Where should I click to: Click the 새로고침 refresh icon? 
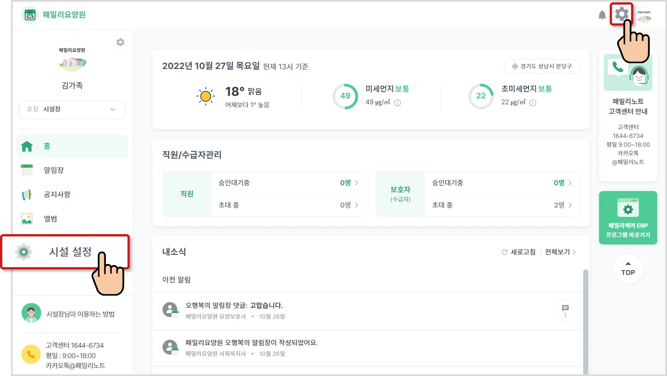[504, 252]
